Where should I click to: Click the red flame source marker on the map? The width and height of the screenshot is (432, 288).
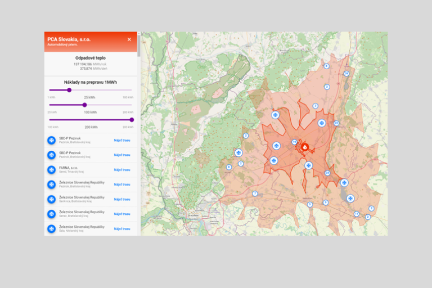pos(304,147)
